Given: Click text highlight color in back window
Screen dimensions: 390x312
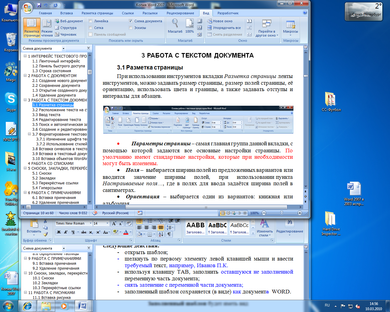Looking at the screenshot, I should click(115, 232).
